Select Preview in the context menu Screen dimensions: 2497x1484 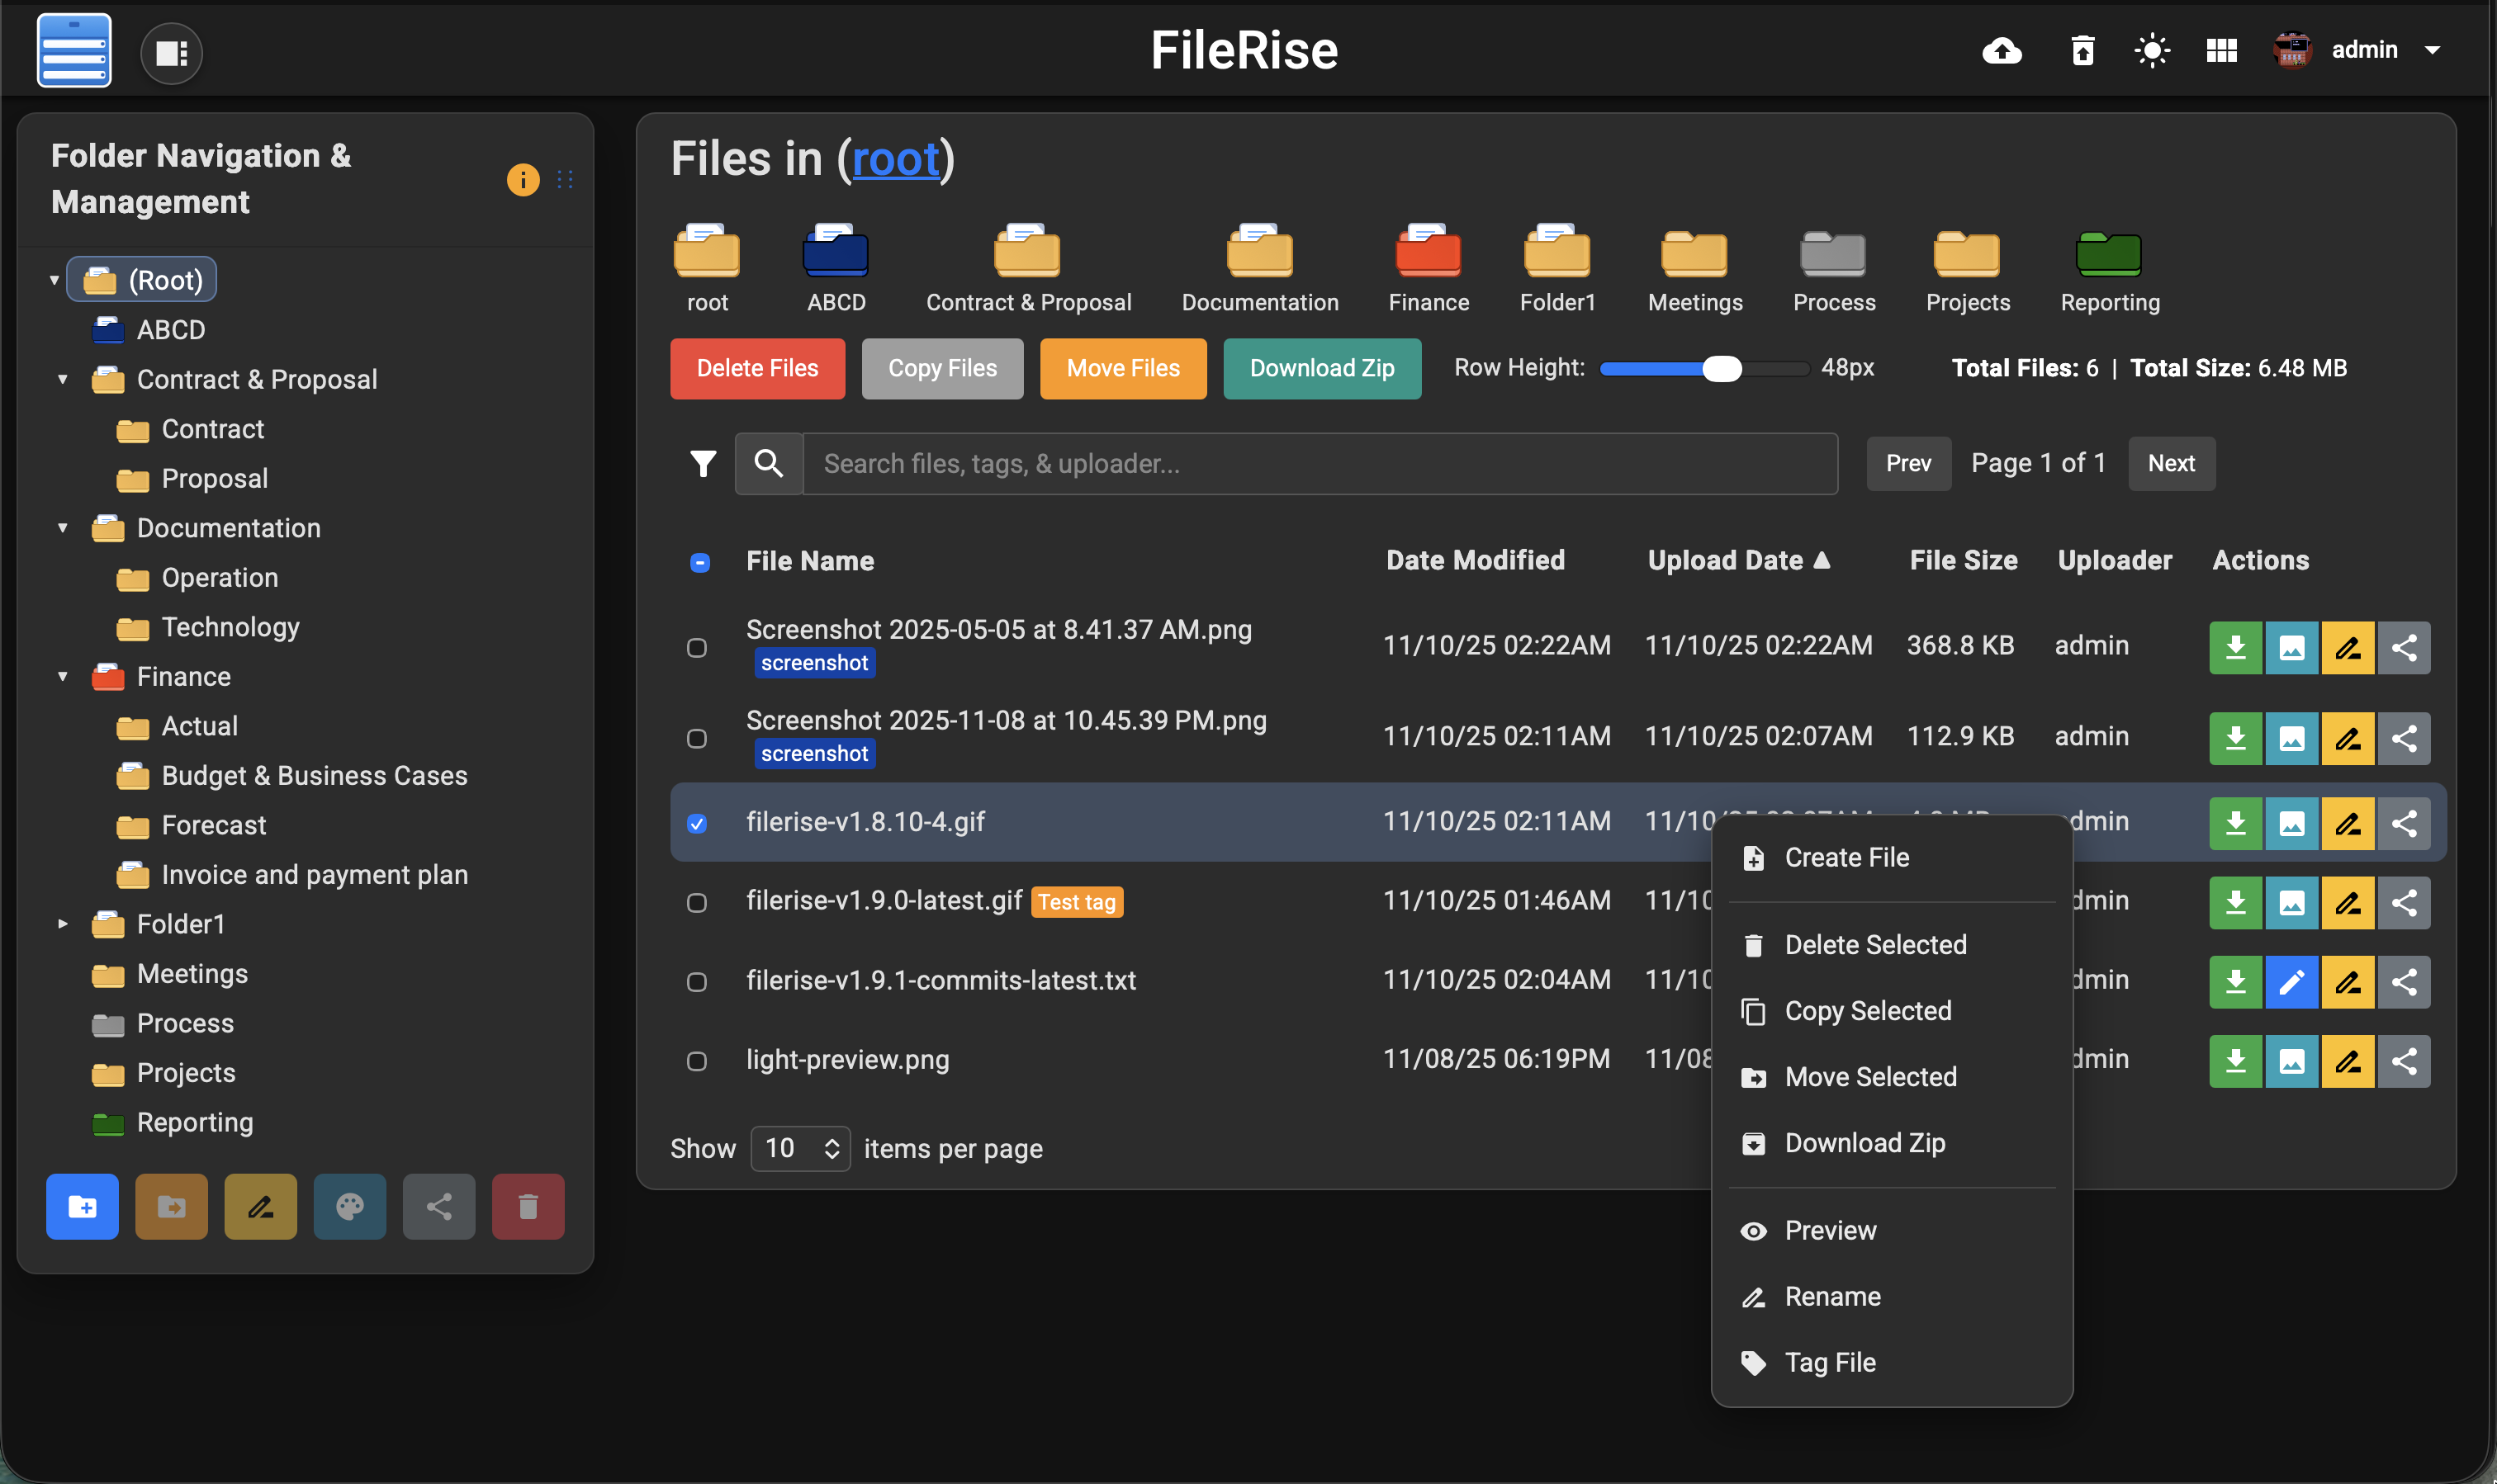click(x=1830, y=1230)
